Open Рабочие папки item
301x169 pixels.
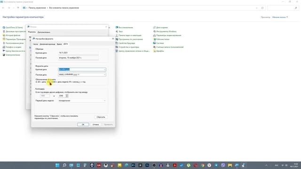(161, 39)
